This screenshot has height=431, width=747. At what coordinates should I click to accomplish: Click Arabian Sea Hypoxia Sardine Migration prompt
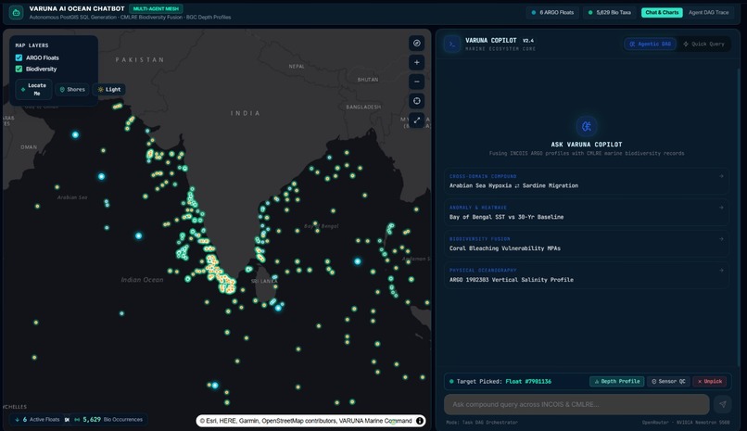[587, 181]
